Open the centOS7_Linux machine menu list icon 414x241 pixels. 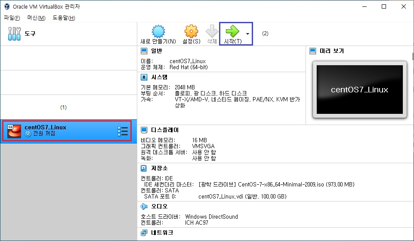click(123, 131)
